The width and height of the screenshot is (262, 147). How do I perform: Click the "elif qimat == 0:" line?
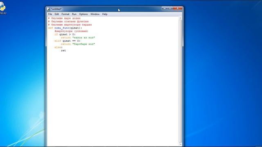tap(67, 41)
